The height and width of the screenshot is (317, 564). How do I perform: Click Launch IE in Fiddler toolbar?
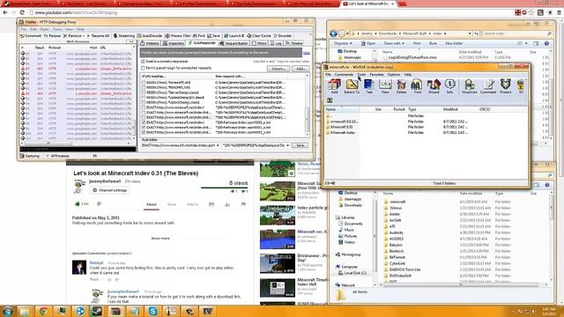point(234,36)
